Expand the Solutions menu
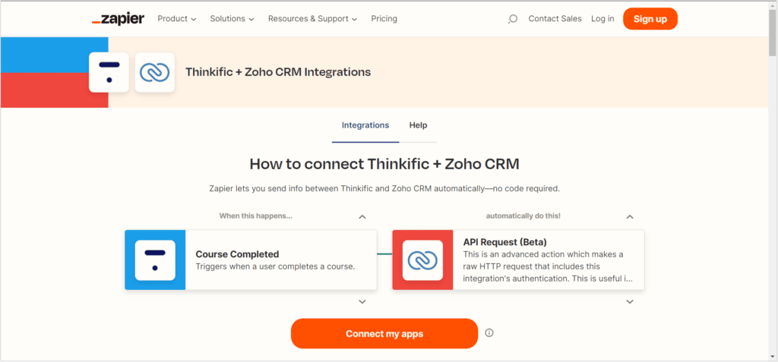Image resolution: width=778 pixels, height=362 pixels. 232,19
